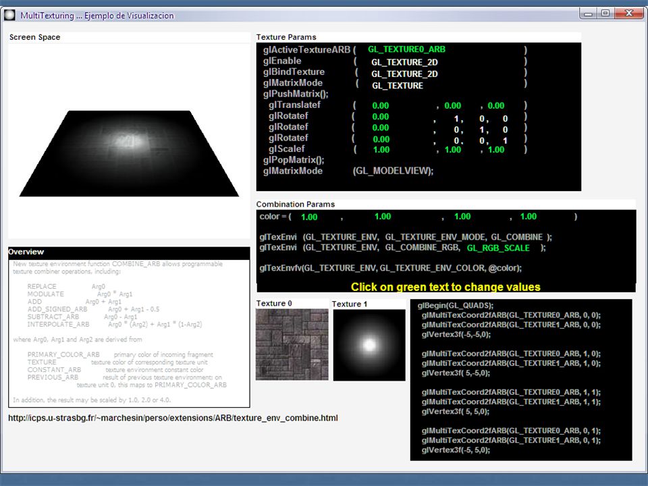The image size is (648, 486).
Task: Click the glScalef z value
Action: pos(496,150)
